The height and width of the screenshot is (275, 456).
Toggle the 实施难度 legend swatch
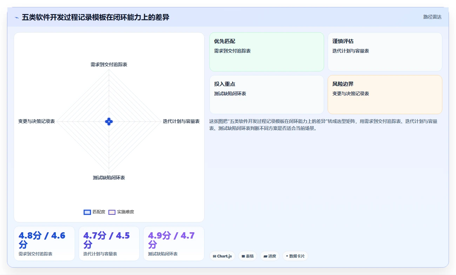pos(112,212)
